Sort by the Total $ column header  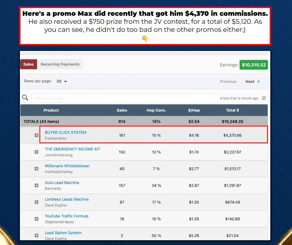pyautogui.click(x=232, y=110)
